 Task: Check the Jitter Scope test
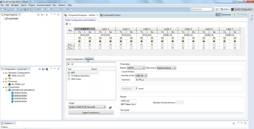point(69,79)
